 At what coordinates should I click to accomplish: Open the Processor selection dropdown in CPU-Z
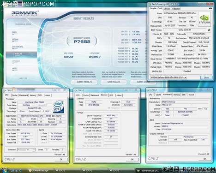[x=26, y=149]
